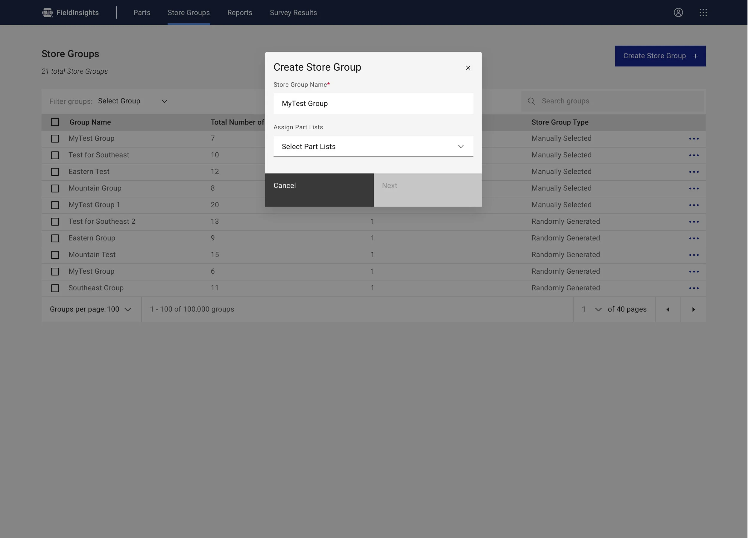
Task: Open more options for Eastern Test row
Action: (694, 172)
